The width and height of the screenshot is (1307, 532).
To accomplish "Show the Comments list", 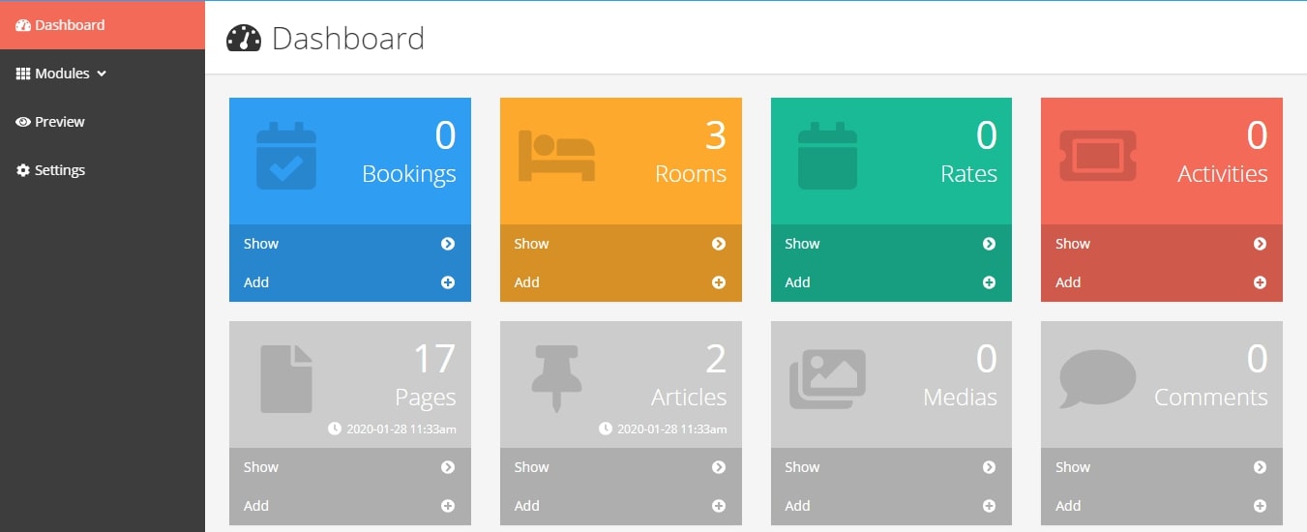I will [1162, 467].
